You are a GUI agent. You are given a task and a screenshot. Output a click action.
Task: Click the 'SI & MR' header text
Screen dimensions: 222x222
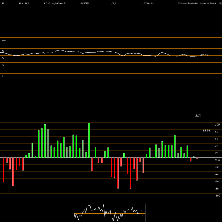click(24, 4)
